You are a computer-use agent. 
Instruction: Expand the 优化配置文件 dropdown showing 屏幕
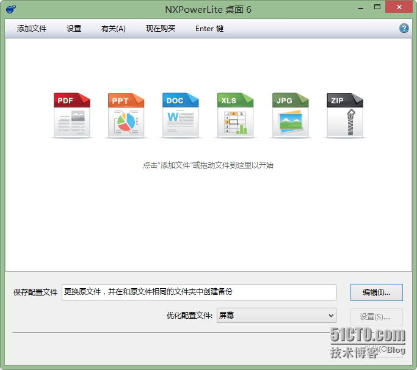277,316
